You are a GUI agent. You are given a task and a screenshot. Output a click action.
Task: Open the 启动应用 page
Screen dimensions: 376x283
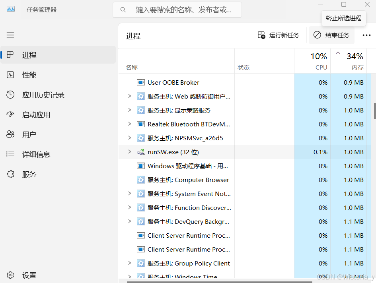(x=58, y=114)
